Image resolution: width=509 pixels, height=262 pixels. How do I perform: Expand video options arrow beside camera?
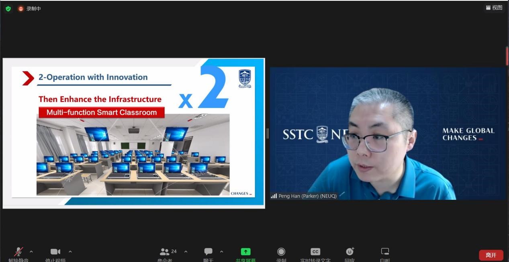click(70, 252)
